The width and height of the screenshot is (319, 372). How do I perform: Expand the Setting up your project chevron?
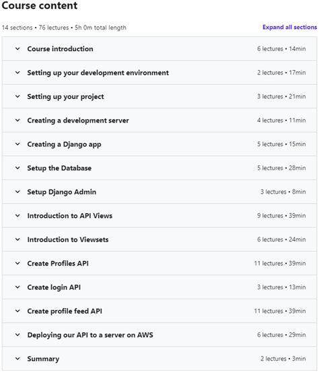point(17,97)
